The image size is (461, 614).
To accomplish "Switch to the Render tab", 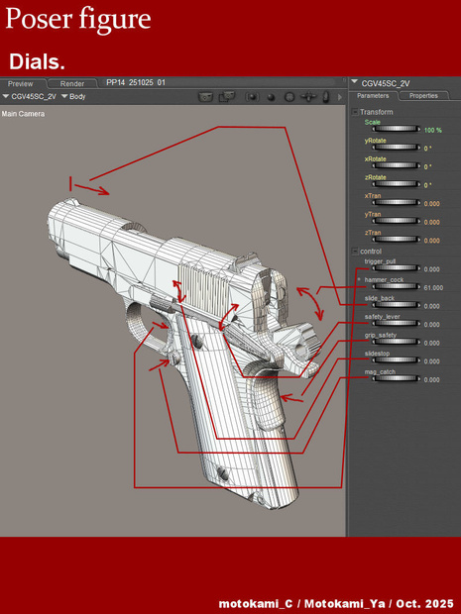I will [x=72, y=83].
